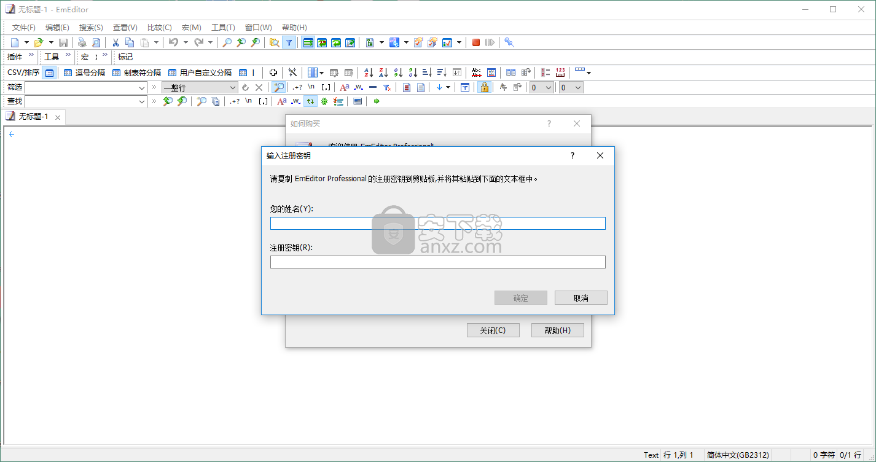The width and height of the screenshot is (876, 462).
Task: Click 关闭(C) in the 如何购买 window
Action: (x=493, y=331)
